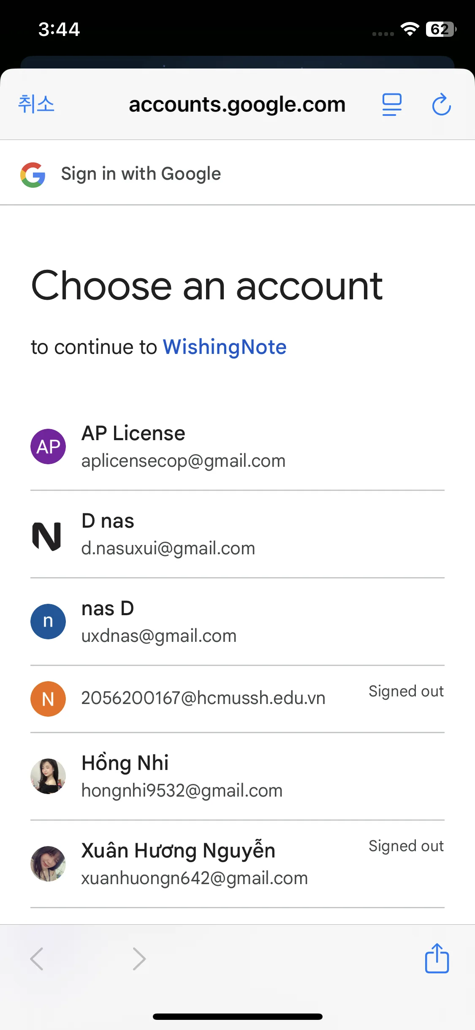This screenshot has width=475, height=1030.
Task: Tap the blue n avatar
Action: [48, 622]
